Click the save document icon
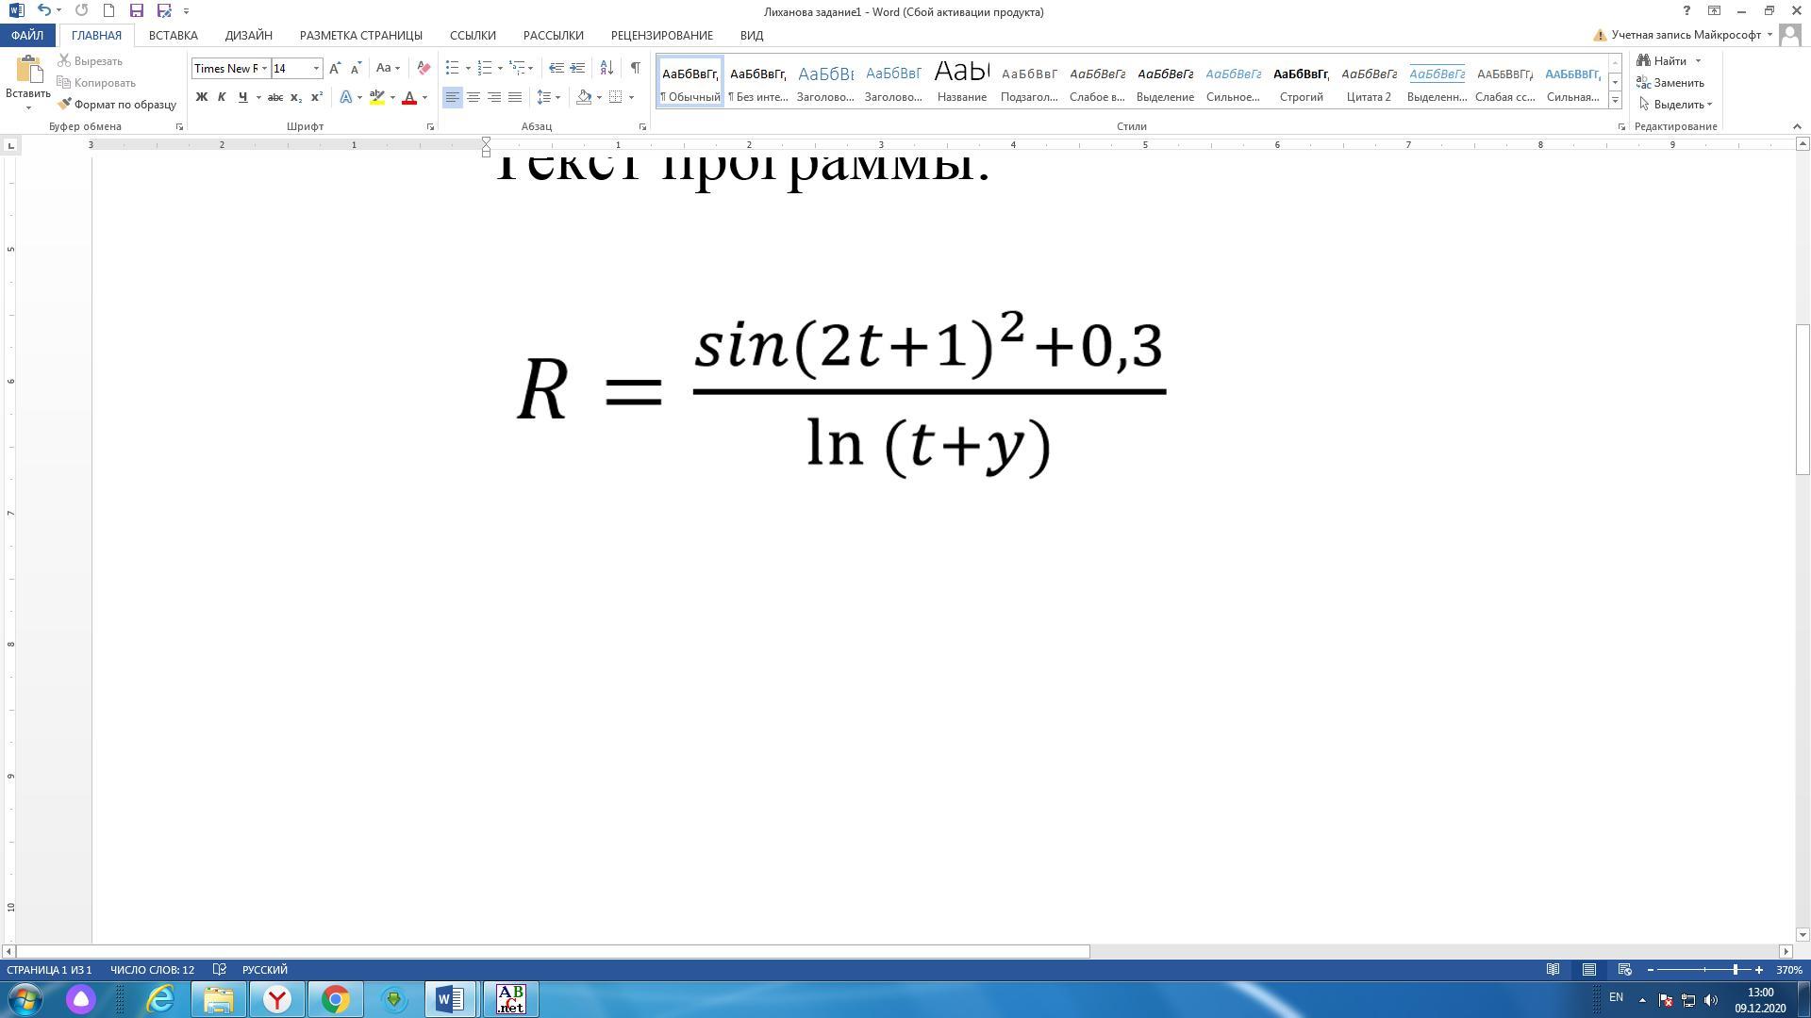 coord(136,11)
